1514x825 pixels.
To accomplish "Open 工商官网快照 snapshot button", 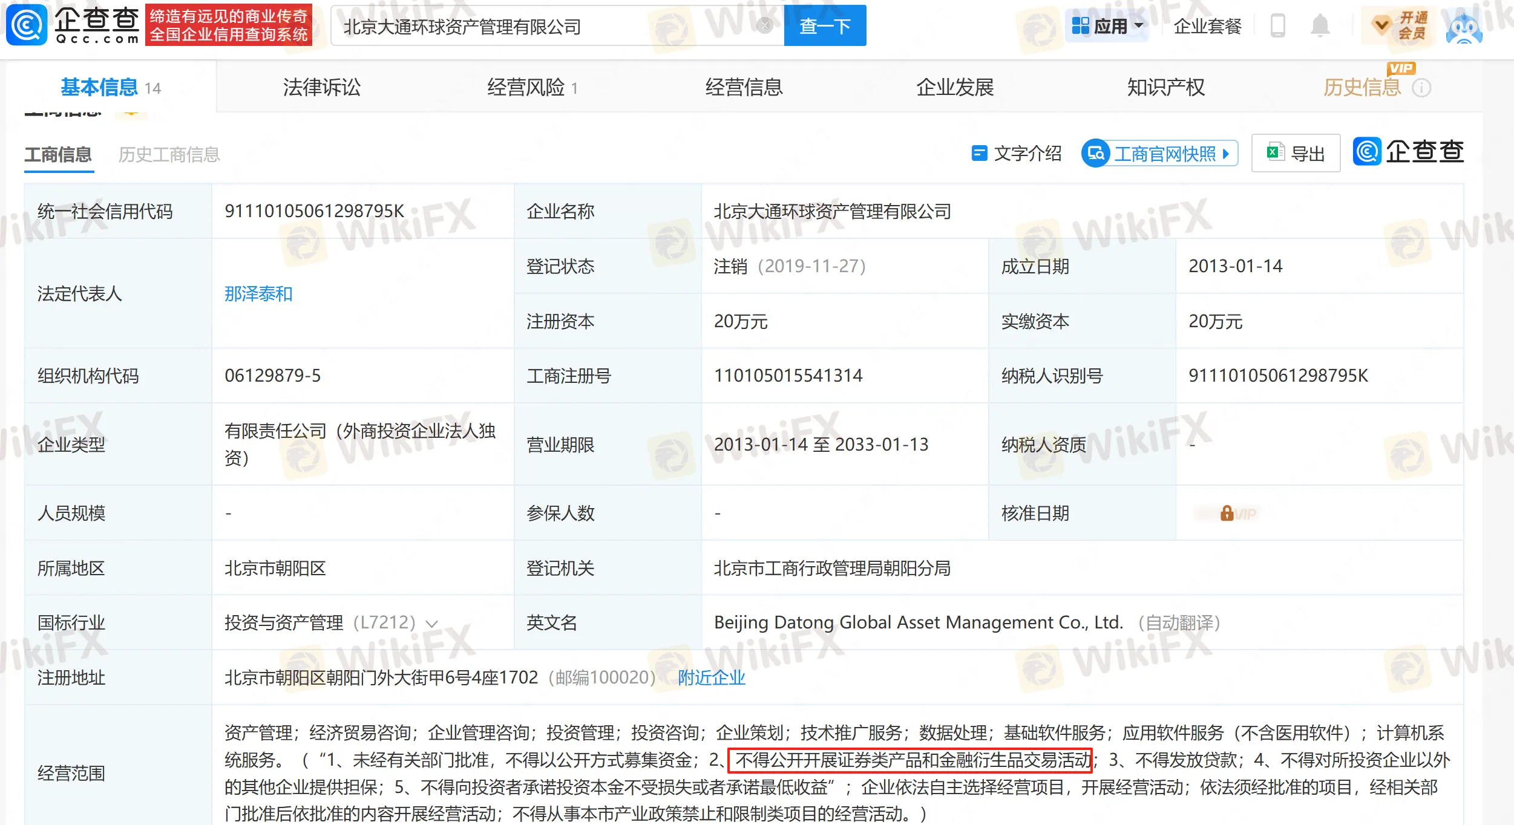I will [x=1159, y=154].
